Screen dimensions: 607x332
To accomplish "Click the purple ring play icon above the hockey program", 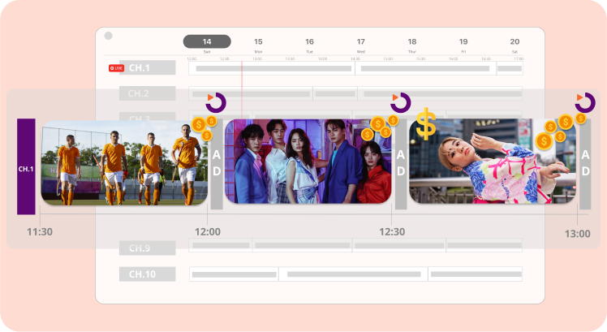I will [x=217, y=101].
